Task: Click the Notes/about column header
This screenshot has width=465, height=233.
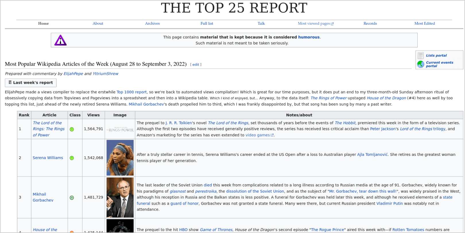Action: pyautogui.click(x=299, y=115)
